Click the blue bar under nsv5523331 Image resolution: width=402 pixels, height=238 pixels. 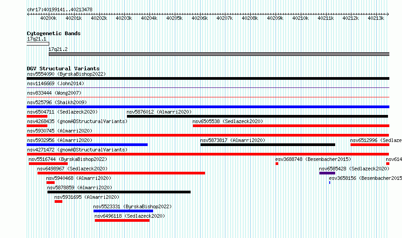(x=123, y=211)
